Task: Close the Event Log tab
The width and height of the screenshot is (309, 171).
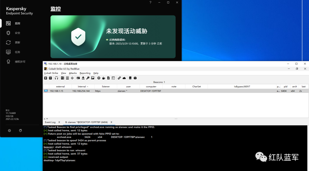Action: pos(59,122)
